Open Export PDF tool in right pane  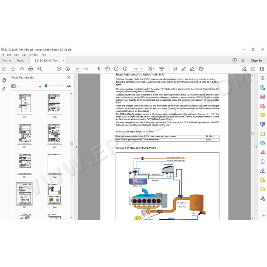262,88
